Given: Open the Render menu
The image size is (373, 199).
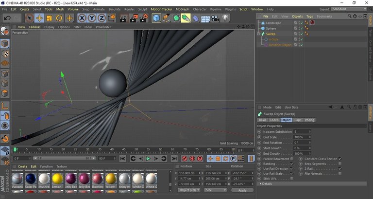Looking at the screenshot, I should (129, 9).
